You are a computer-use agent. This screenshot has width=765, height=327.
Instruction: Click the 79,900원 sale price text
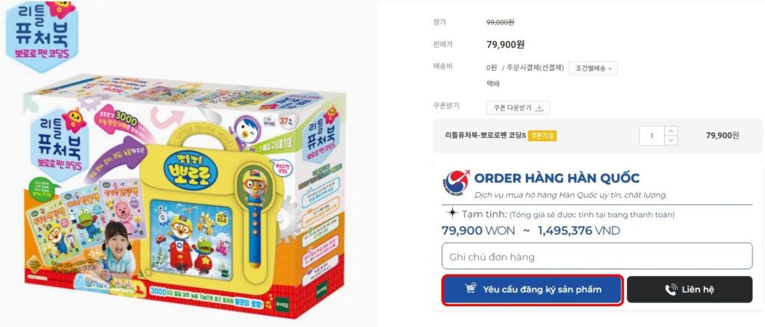506,45
